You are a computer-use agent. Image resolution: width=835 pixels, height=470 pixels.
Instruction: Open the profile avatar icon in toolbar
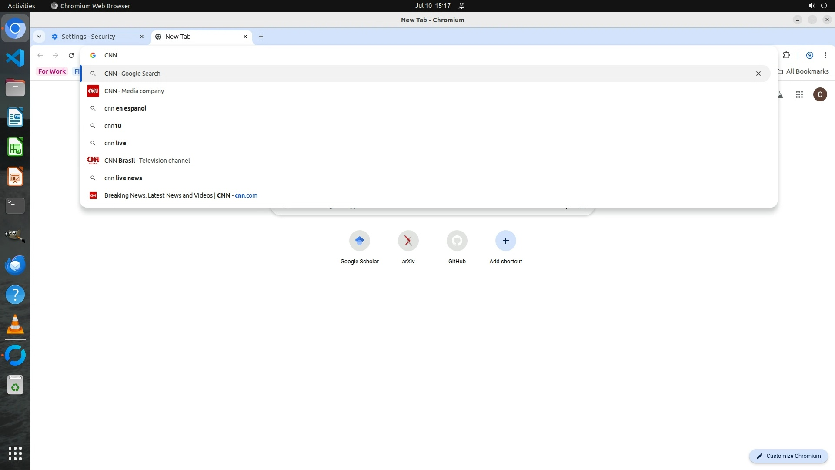(x=809, y=55)
